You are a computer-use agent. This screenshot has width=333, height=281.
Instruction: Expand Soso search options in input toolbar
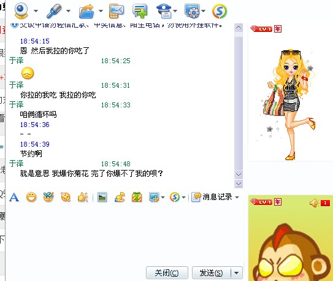tap(184, 198)
